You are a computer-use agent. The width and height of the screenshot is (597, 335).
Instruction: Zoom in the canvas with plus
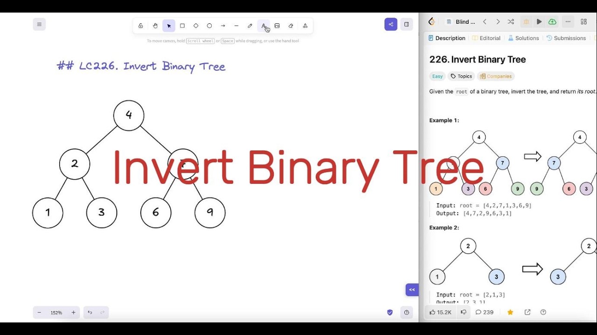tap(73, 313)
